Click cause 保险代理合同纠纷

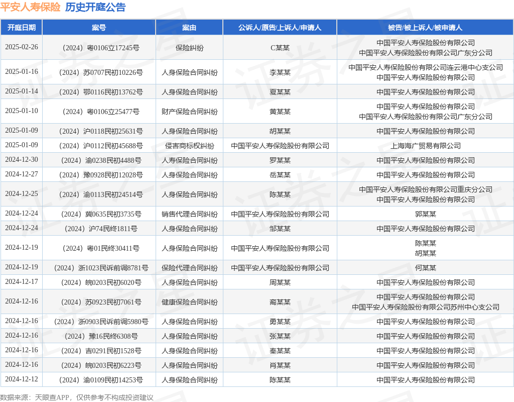coord(189,268)
